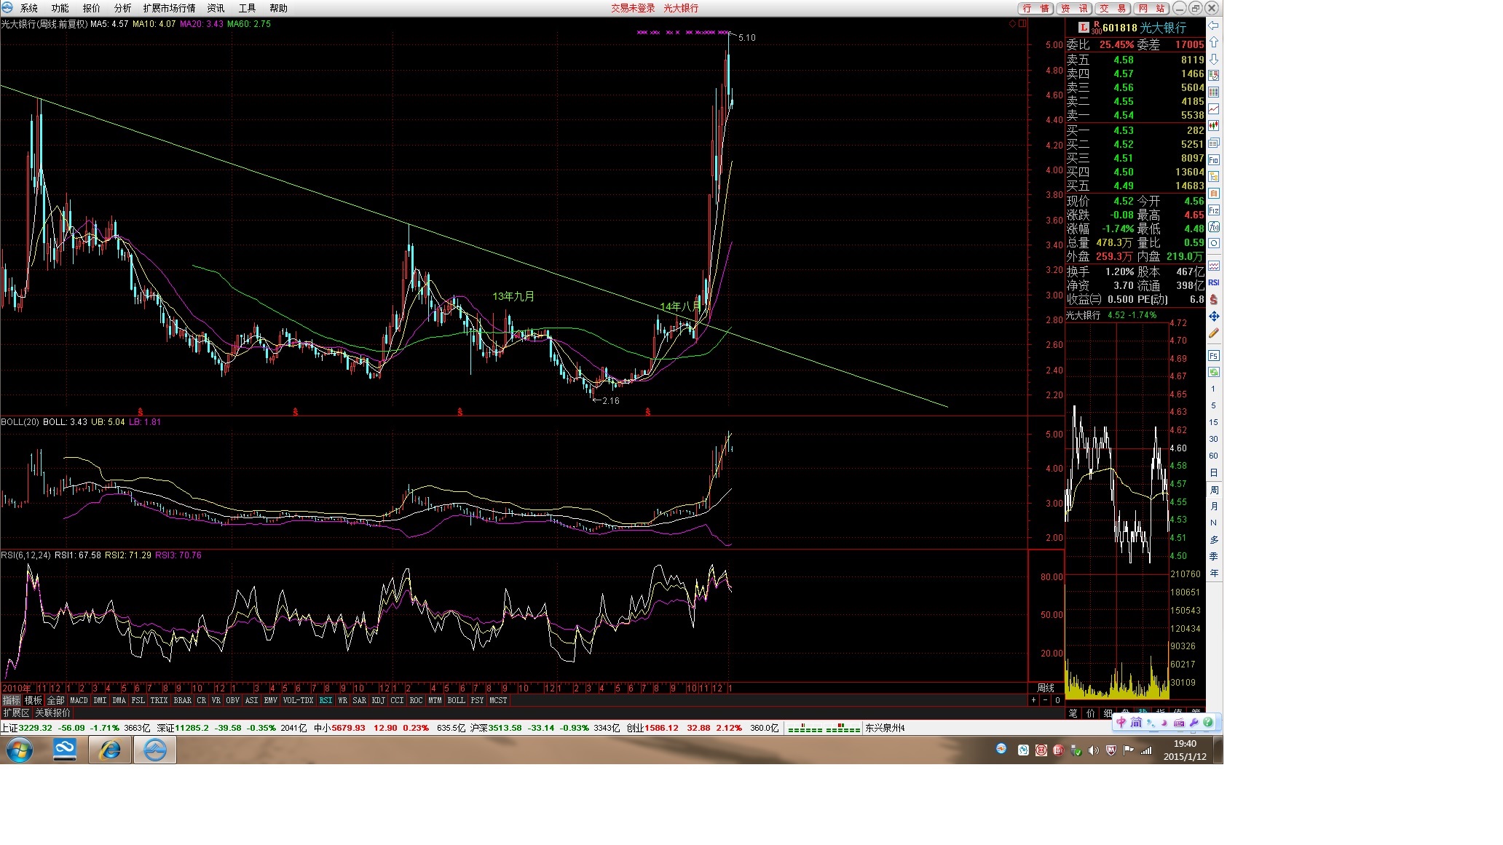Screen dimensions: 1503x845
Task: Open the Windows Start menu
Action: coord(19,750)
